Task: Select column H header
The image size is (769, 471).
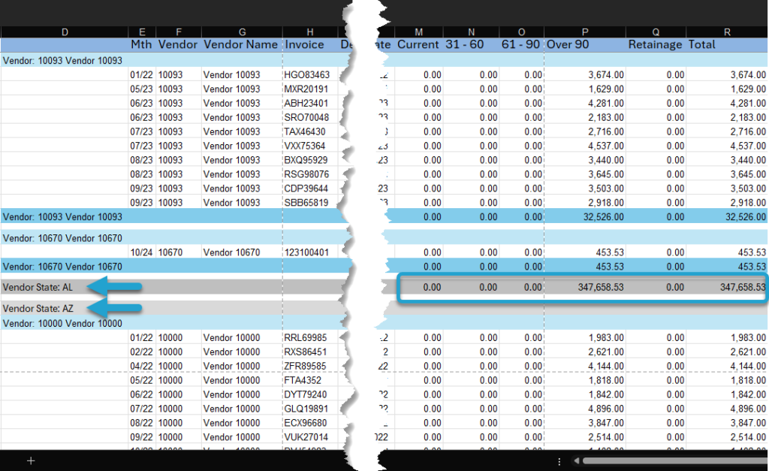Action: click(x=310, y=32)
